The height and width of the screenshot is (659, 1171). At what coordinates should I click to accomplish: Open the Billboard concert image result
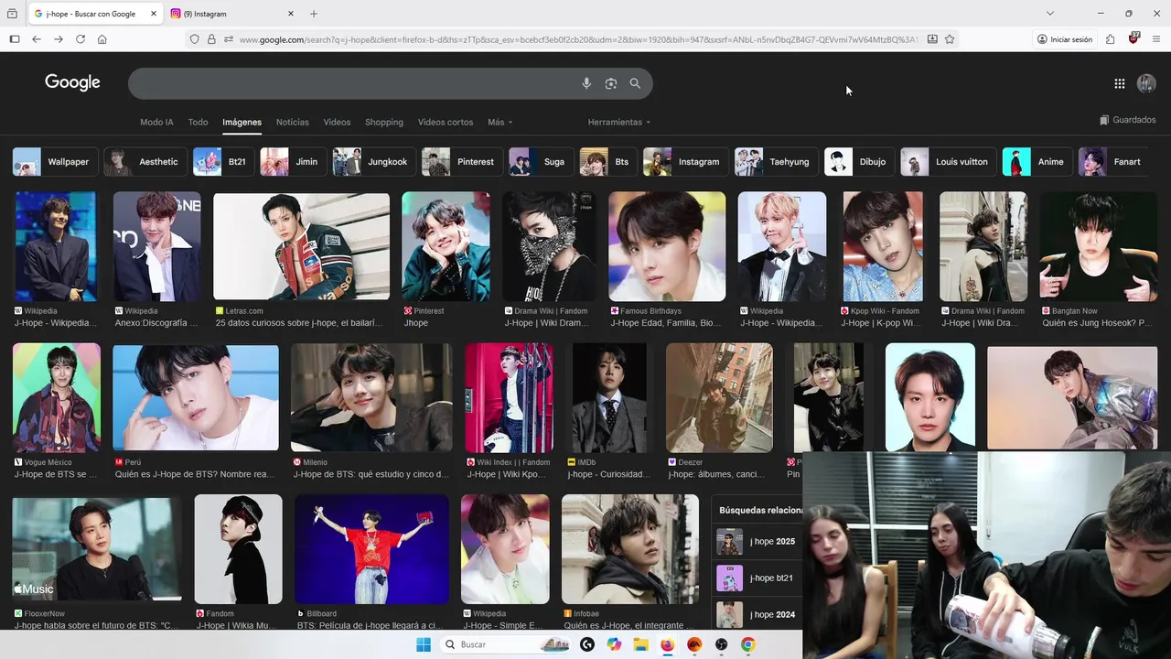(371, 549)
